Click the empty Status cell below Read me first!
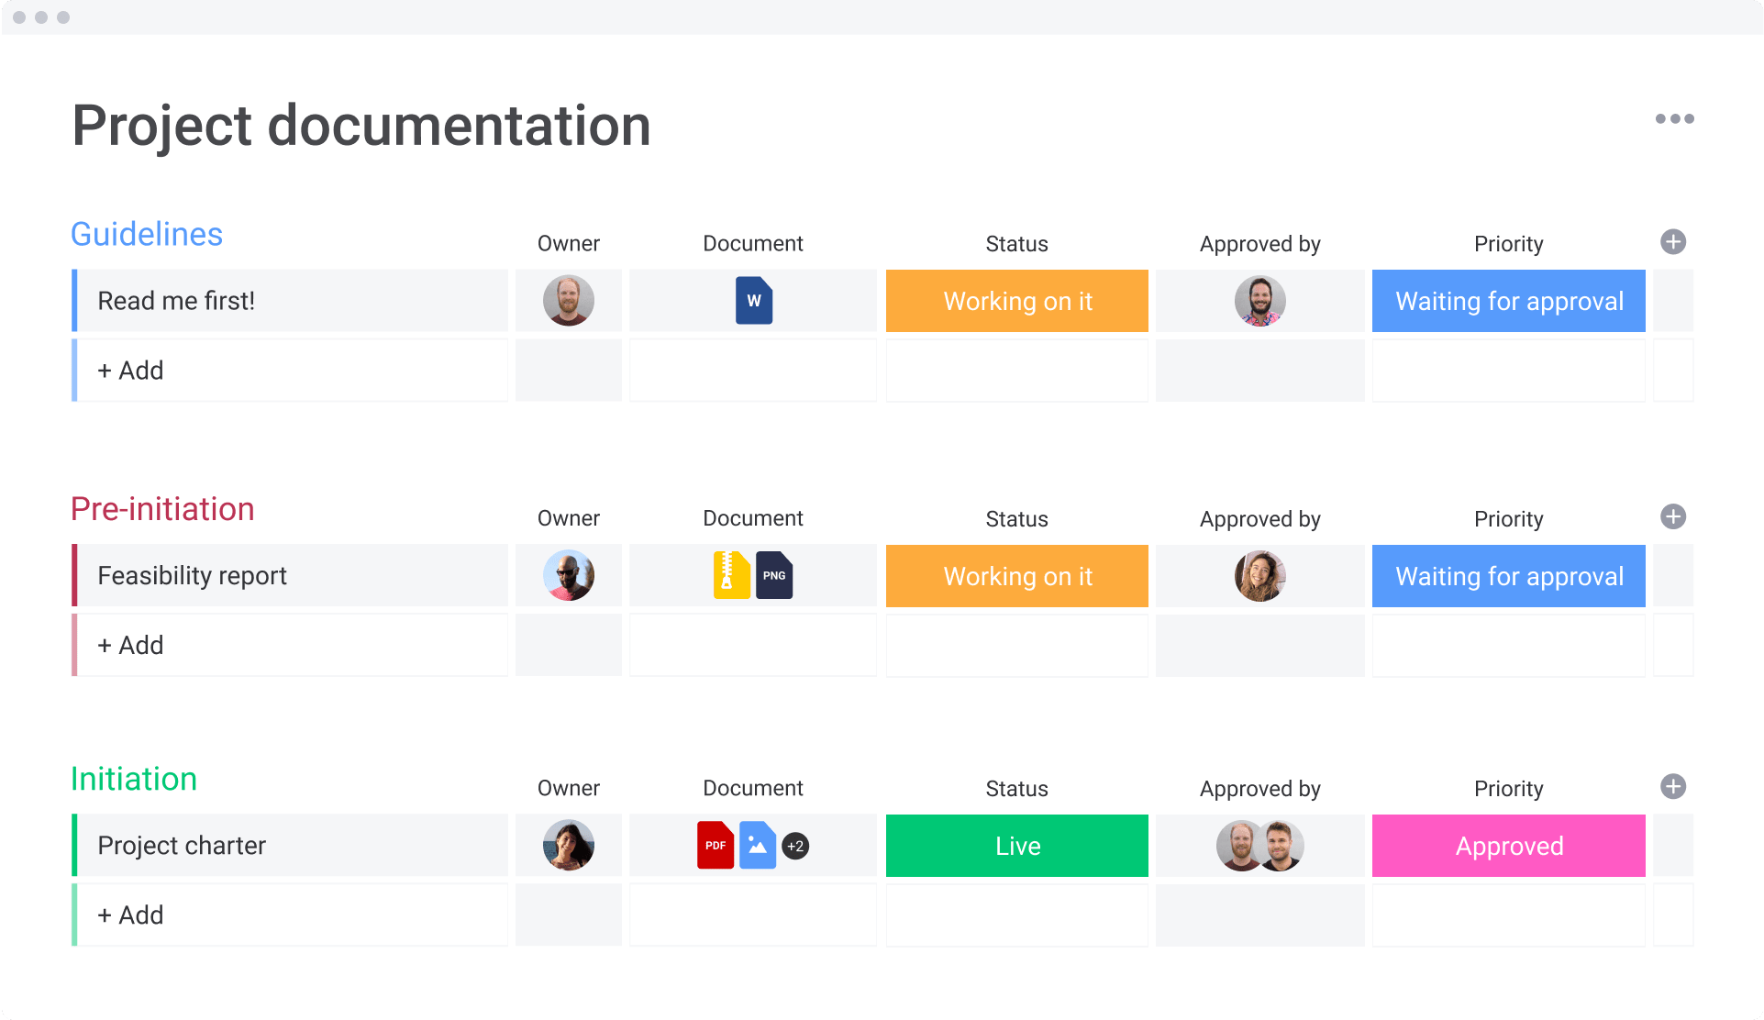The image size is (1764, 1020). pyautogui.click(x=1016, y=370)
